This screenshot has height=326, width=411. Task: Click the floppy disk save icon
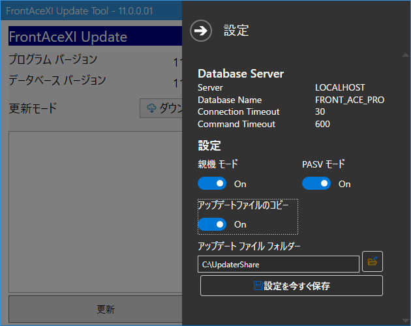[x=258, y=286]
